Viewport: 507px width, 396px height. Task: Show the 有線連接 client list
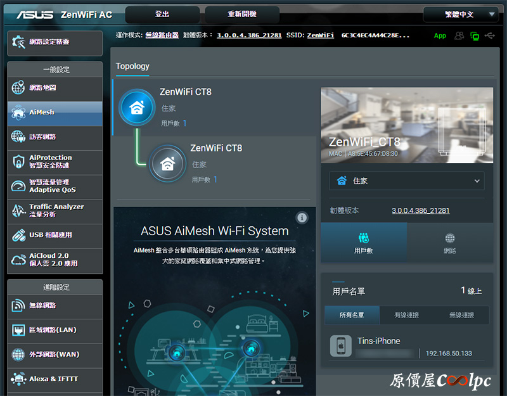pos(407,315)
